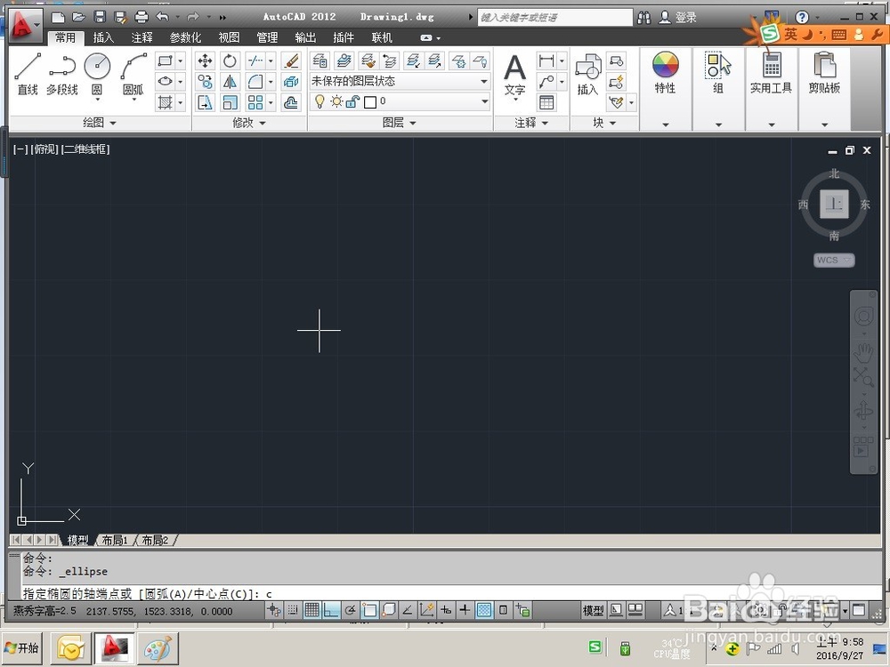Expand the 注释 (Annotation) panel

pyautogui.click(x=531, y=123)
